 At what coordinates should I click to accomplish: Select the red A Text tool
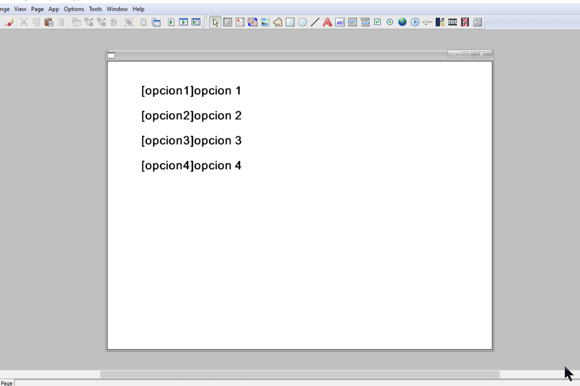point(327,22)
